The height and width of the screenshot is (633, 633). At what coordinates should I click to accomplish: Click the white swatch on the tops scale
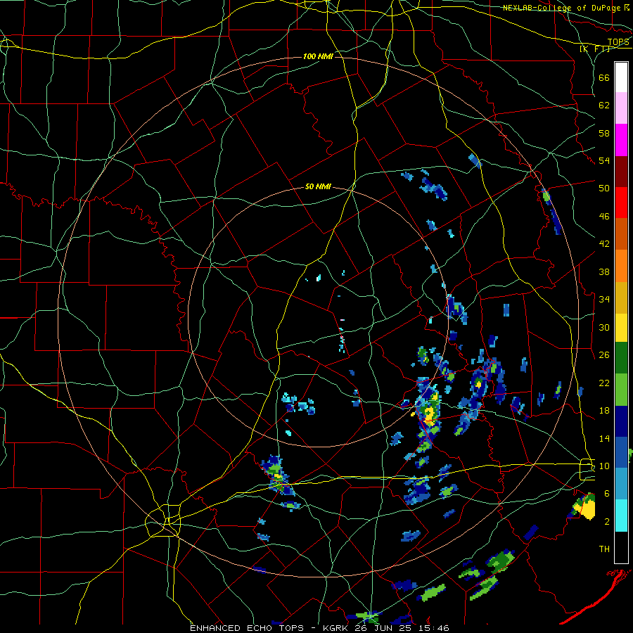[x=621, y=77]
